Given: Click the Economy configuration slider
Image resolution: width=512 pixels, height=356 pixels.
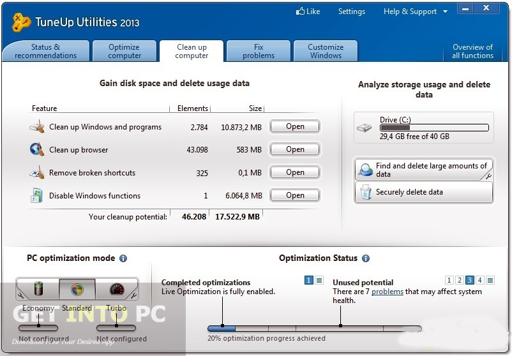Looking at the screenshot, I should [x=38, y=328].
